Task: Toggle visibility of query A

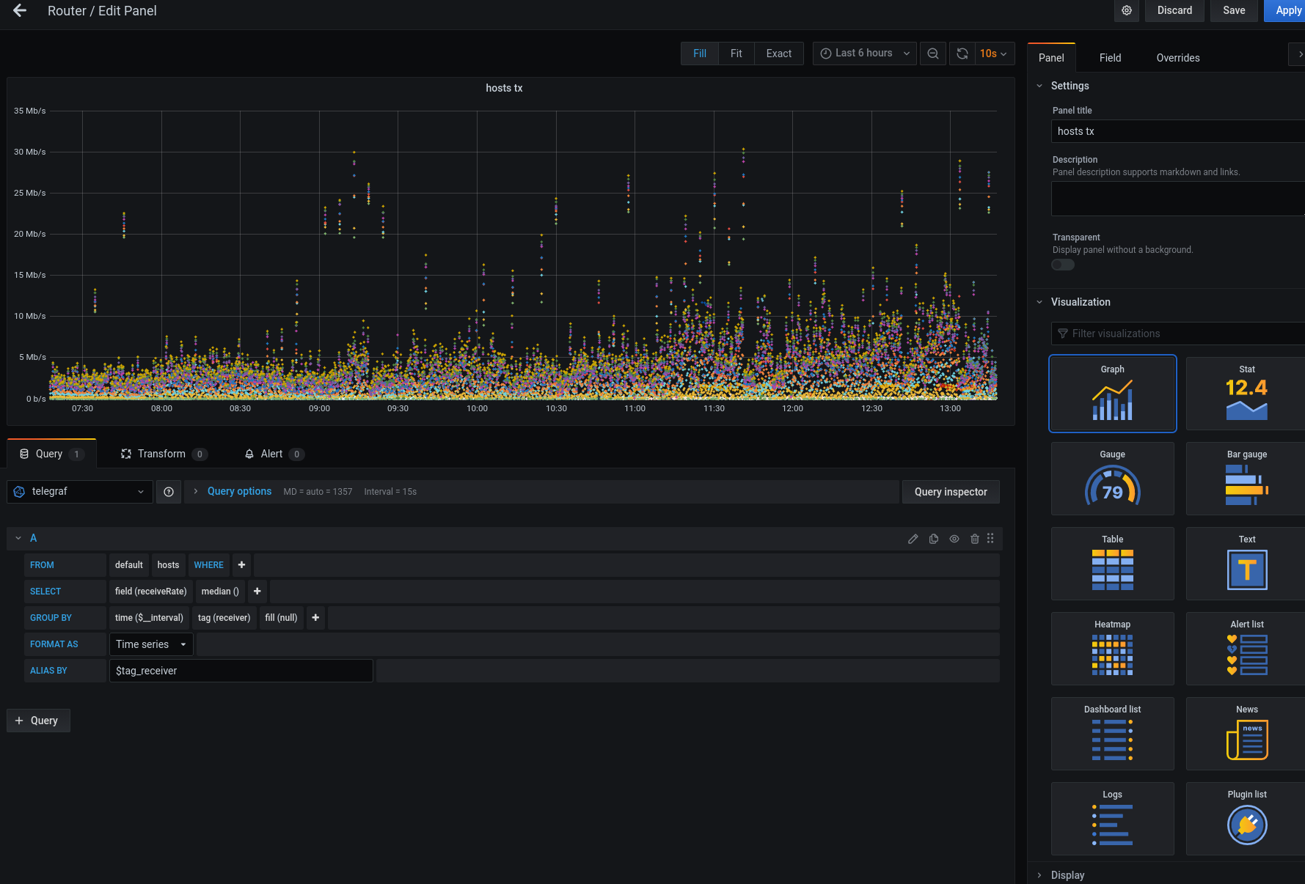Action: click(x=954, y=539)
